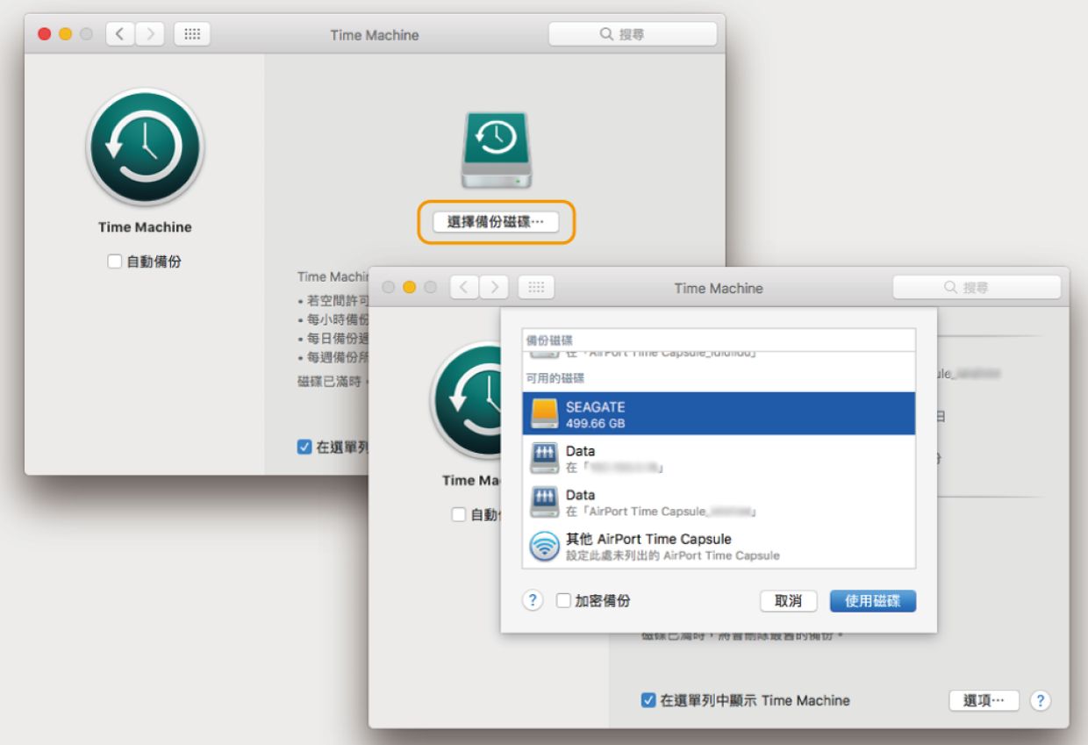Open the 選項 options button
The width and height of the screenshot is (1088, 745).
[984, 700]
